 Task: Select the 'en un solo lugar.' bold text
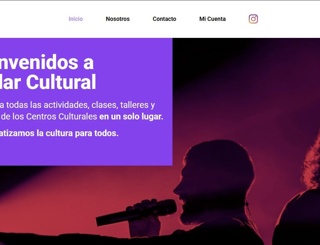tap(131, 117)
